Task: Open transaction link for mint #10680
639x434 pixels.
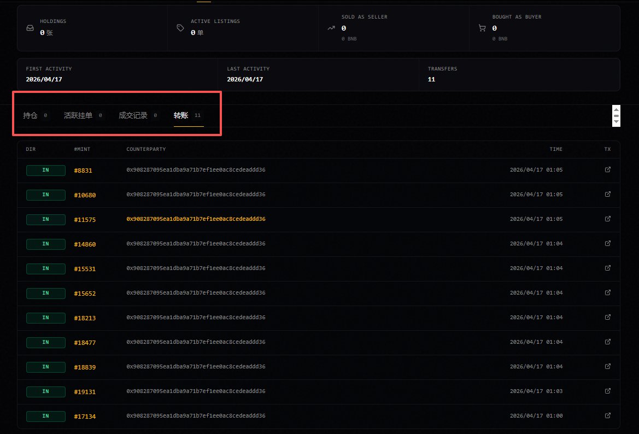Action: point(608,195)
